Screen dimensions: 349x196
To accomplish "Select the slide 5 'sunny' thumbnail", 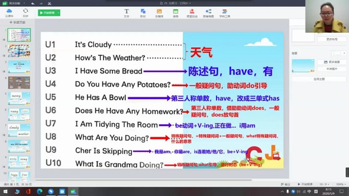I will point(19,99).
